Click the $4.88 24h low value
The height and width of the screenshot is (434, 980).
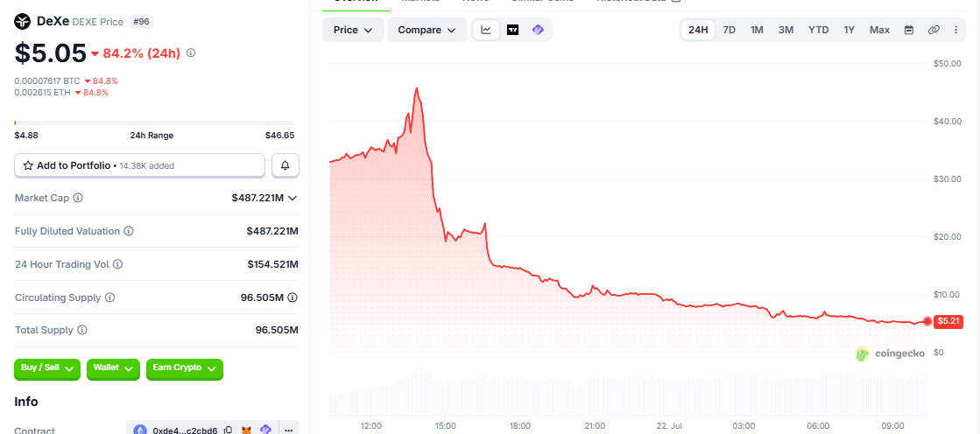point(26,136)
